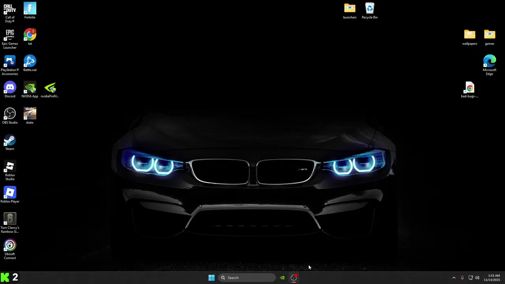Image resolution: width=505 pixels, height=284 pixels.
Task: Open OBS Studio from the taskbar
Action: 294,278
